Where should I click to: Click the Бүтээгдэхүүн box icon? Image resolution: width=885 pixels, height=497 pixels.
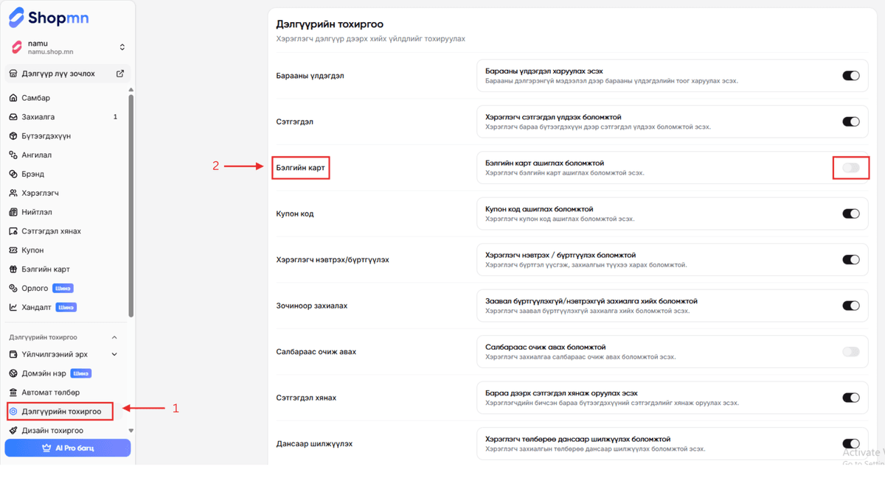[13, 136]
